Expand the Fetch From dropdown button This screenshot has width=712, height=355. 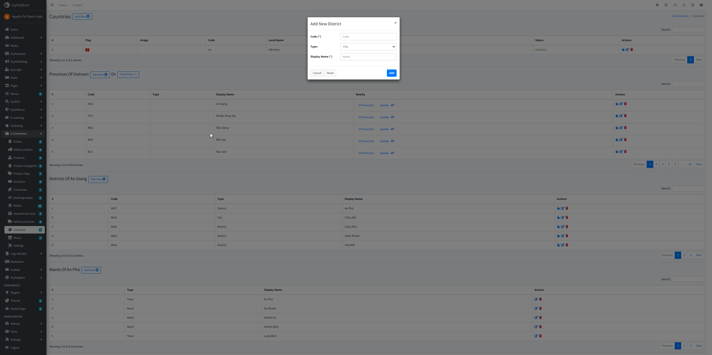128,75
